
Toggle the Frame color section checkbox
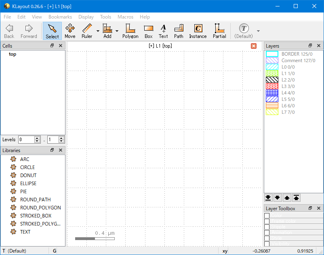[267, 221]
